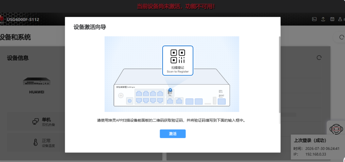Click the 扫描登记 QR code callout
Viewport: 345px width, 162px height.
point(178,61)
